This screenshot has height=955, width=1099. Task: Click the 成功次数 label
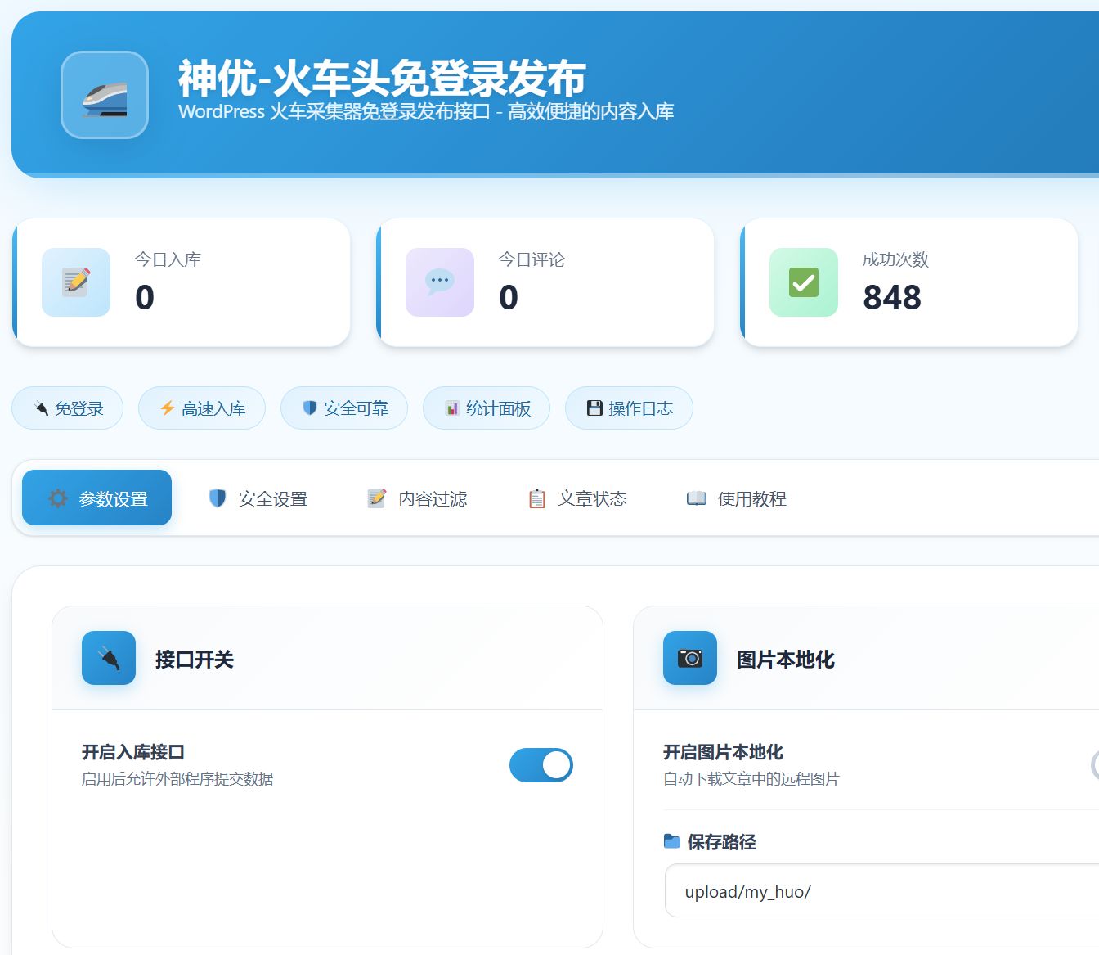[895, 259]
